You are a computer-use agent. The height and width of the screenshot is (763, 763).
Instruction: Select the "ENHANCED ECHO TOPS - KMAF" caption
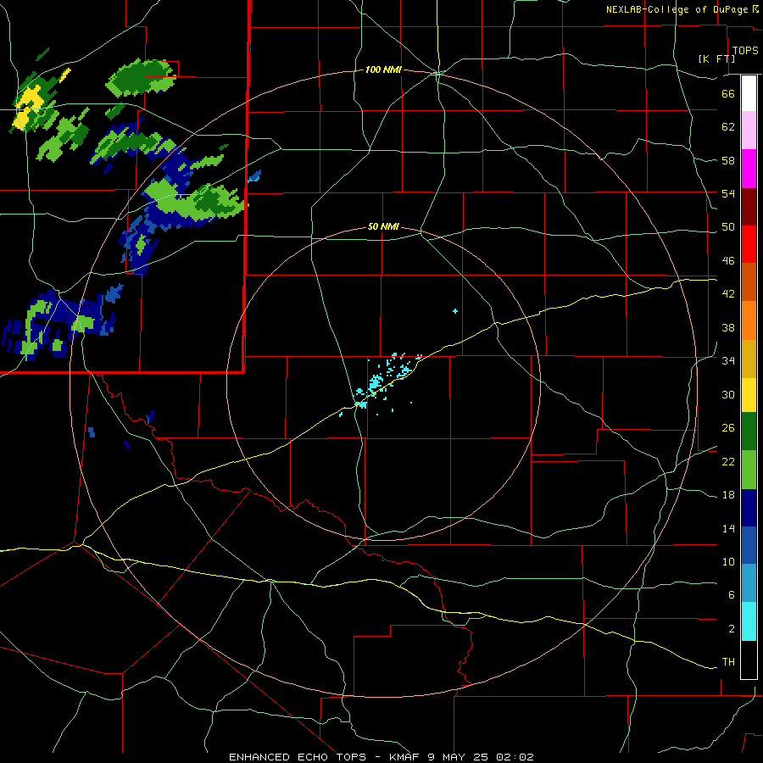324,757
